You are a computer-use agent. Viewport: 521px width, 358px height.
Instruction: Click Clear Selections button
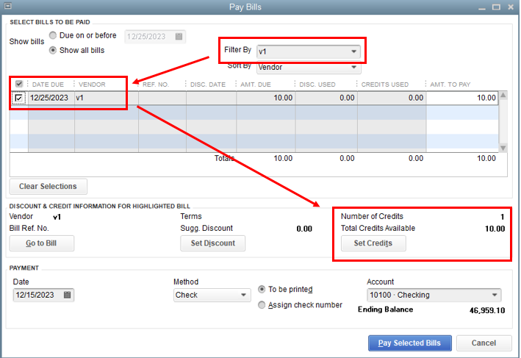[x=48, y=186]
